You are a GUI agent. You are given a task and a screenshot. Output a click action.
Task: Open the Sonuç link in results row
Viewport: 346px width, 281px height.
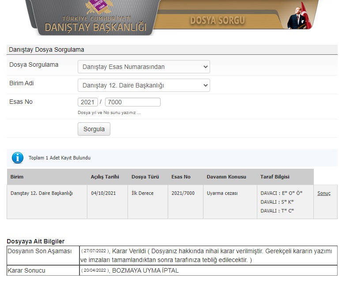(x=323, y=194)
